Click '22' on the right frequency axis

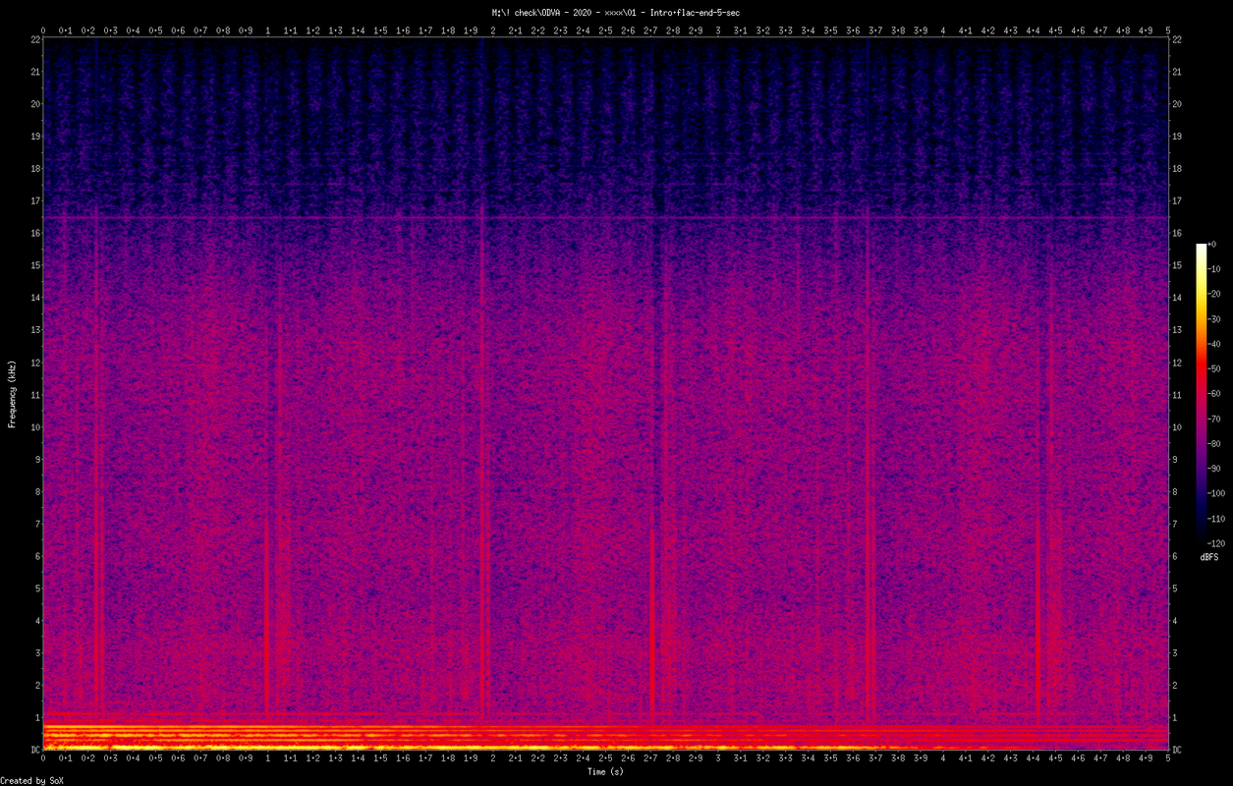(x=1177, y=39)
